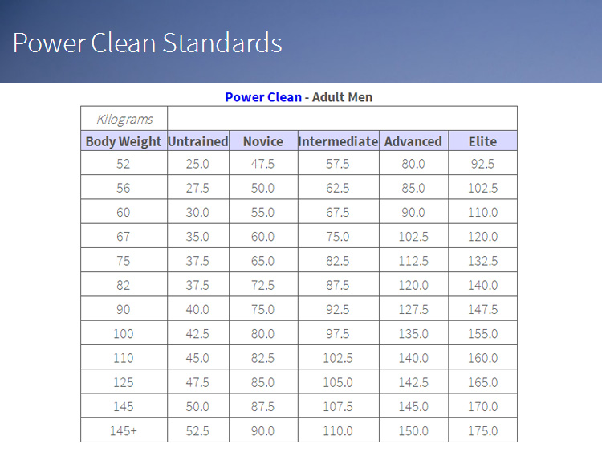Select body weight cell 82

coord(124,285)
